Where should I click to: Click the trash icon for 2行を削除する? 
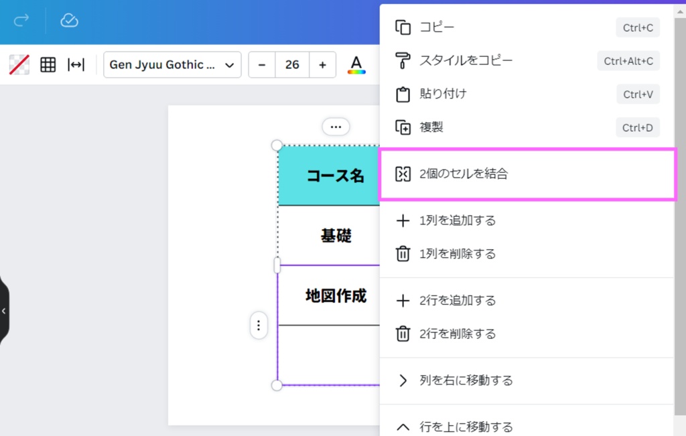403,334
